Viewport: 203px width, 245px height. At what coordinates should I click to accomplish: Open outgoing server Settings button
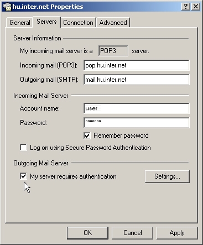167,176
